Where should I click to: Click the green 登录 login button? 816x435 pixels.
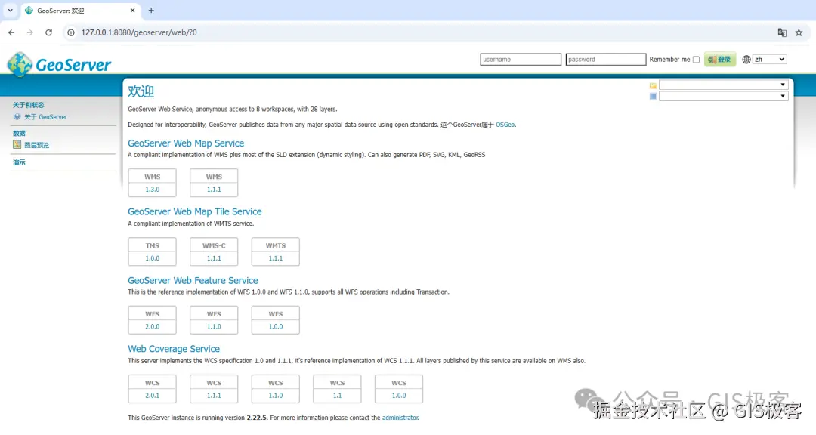pos(720,60)
